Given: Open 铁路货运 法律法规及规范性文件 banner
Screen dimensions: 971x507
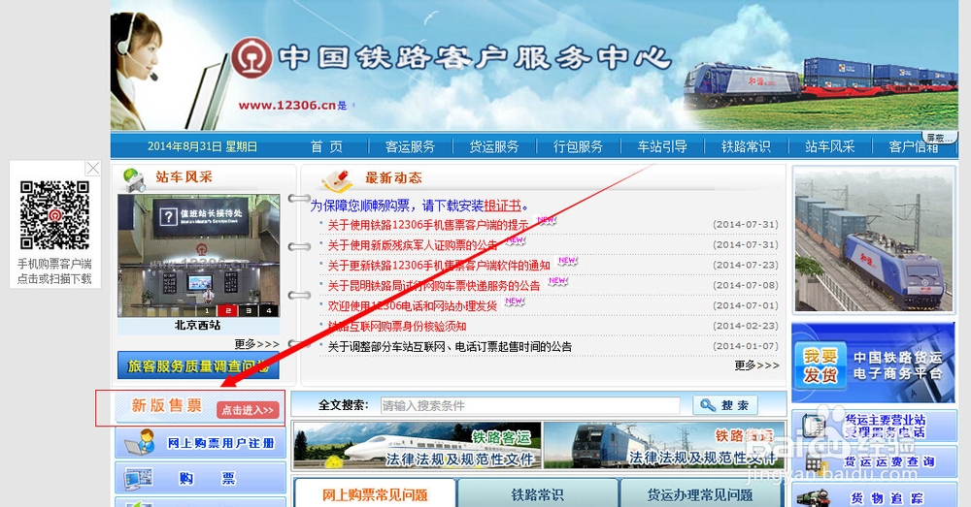Looking at the screenshot, I should 664,446.
